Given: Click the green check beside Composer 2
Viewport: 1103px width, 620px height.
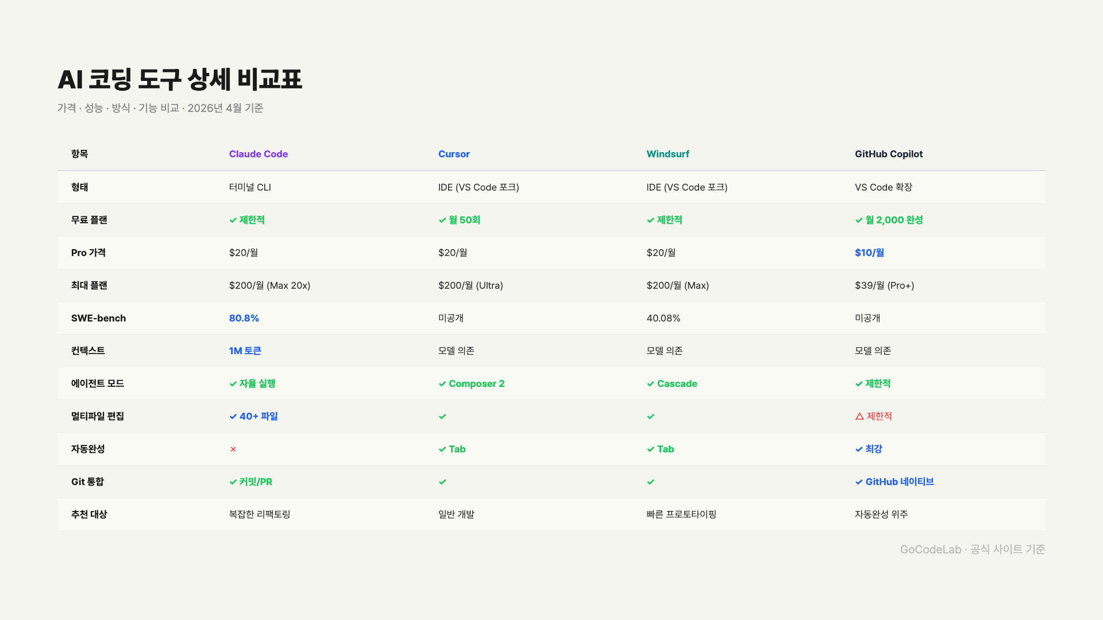Looking at the screenshot, I should coord(442,383).
